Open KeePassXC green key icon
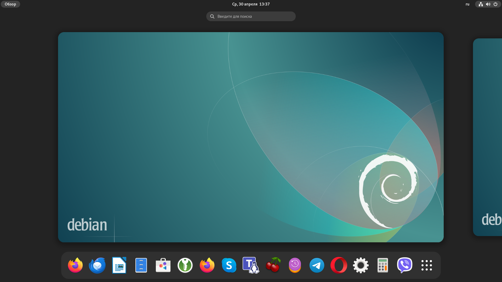This screenshot has height=282, width=502. tap(185, 265)
